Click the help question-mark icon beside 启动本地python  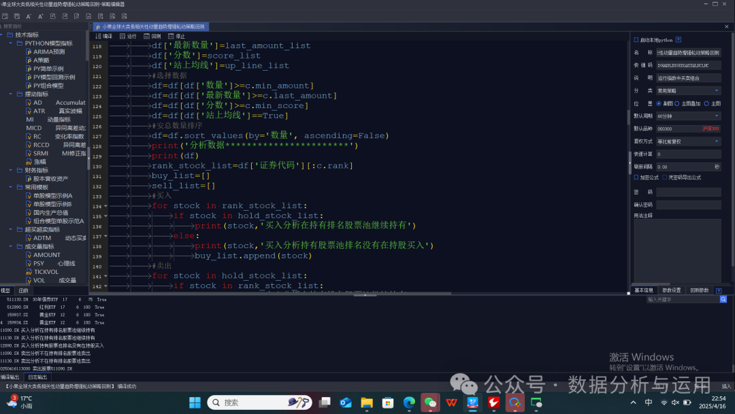[x=679, y=40]
